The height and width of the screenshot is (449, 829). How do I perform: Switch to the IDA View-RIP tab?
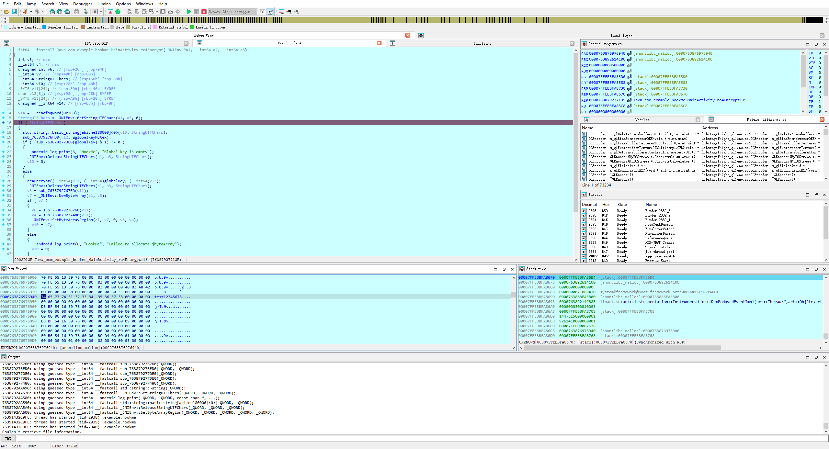click(96, 43)
